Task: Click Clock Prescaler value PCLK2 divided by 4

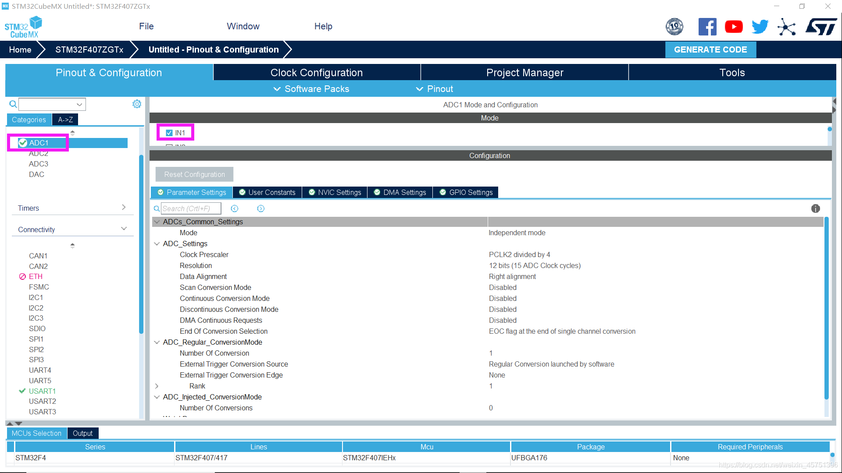Action: click(x=519, y=254)
